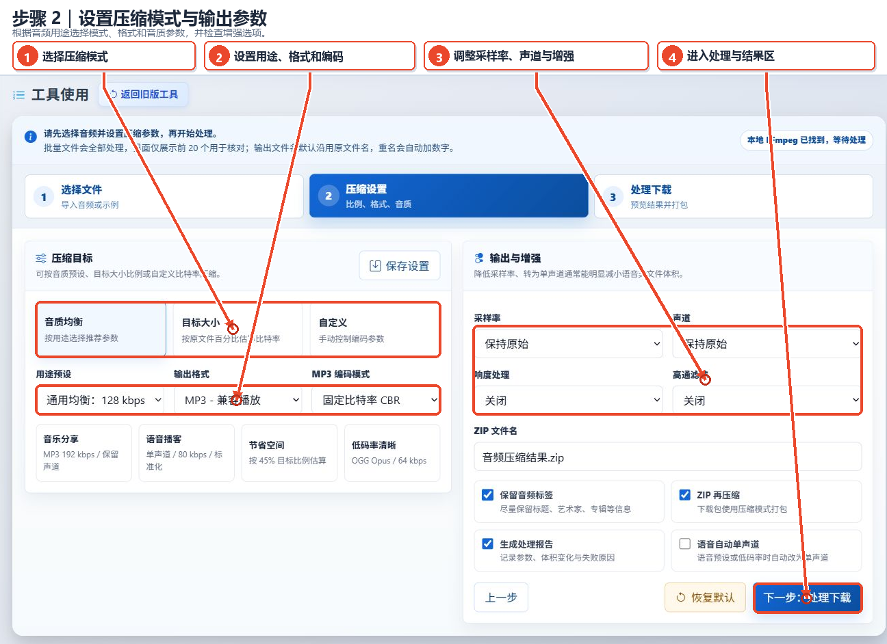
Task: Select 音质均衡 compression mode
Action: 101,330
